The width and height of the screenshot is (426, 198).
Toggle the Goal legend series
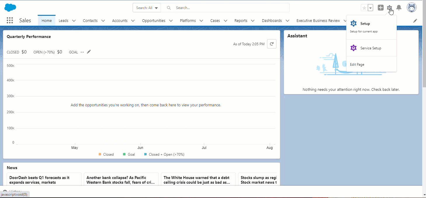tap(129, 154)
